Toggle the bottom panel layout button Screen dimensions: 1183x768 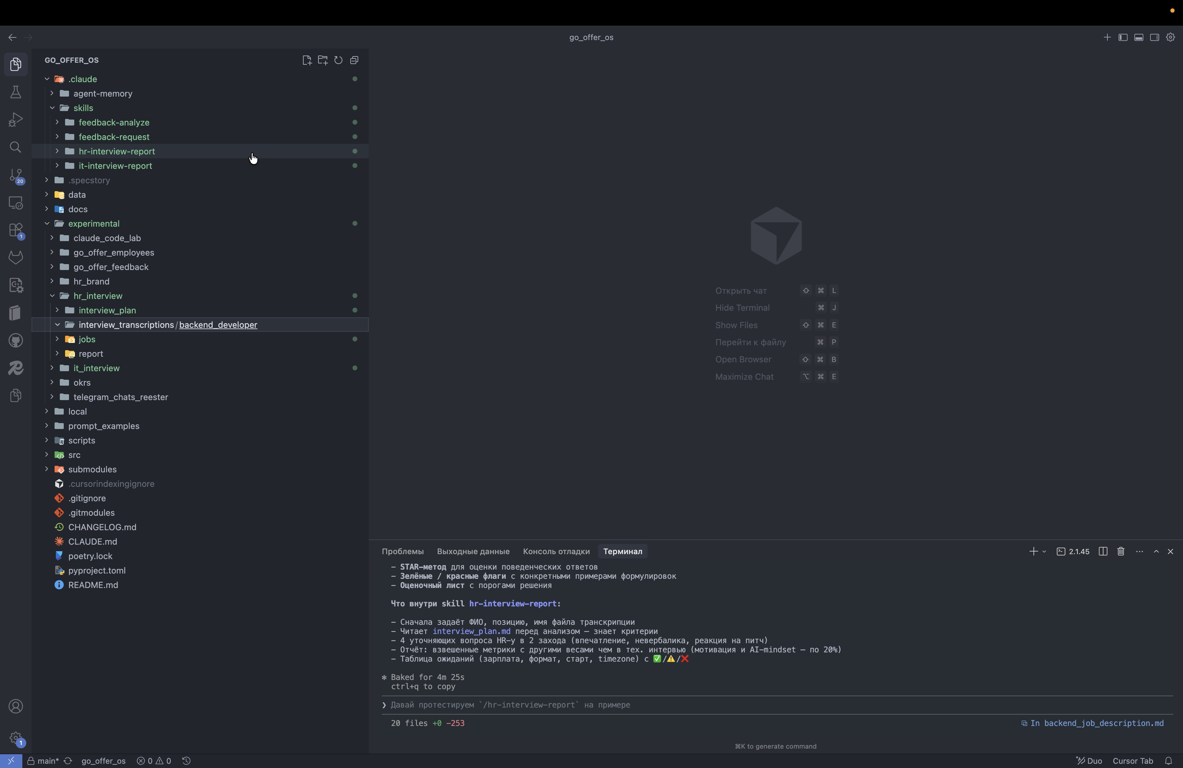(1139, 37)
